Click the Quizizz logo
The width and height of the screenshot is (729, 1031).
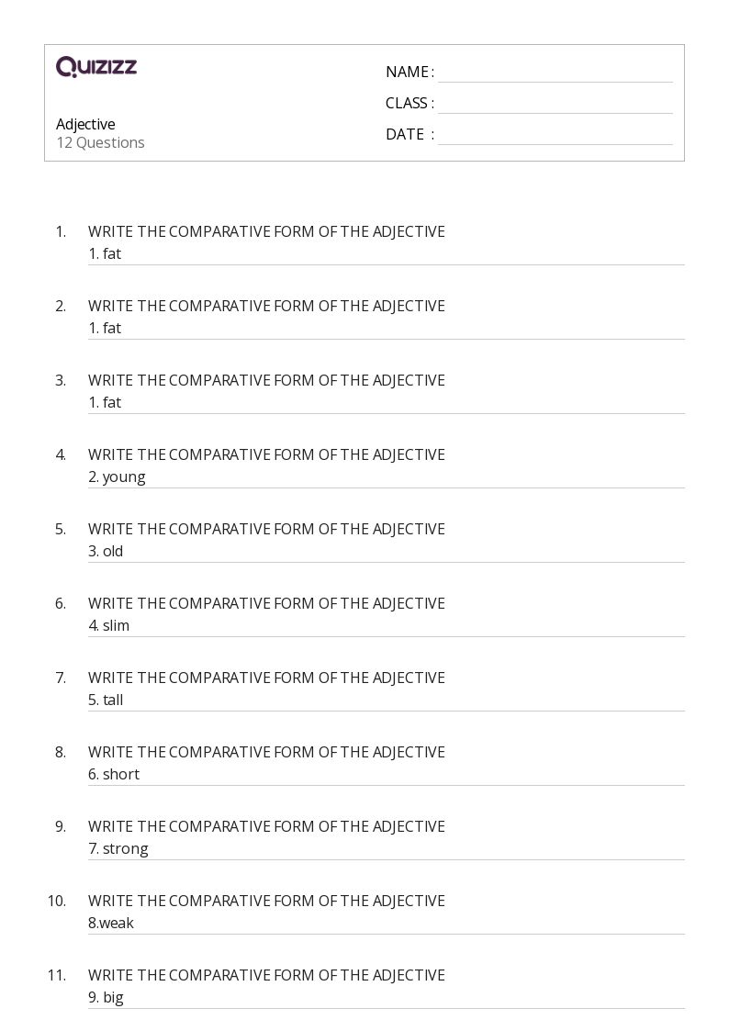[x=96, y=66]
